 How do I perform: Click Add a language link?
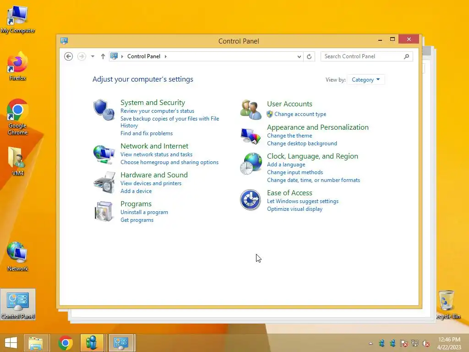tap(286, 165)
